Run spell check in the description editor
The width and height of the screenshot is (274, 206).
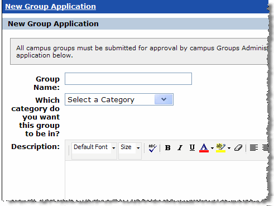152,148
